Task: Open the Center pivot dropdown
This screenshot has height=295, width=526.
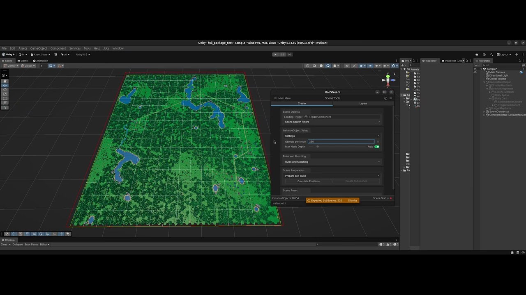Action: 11,66
